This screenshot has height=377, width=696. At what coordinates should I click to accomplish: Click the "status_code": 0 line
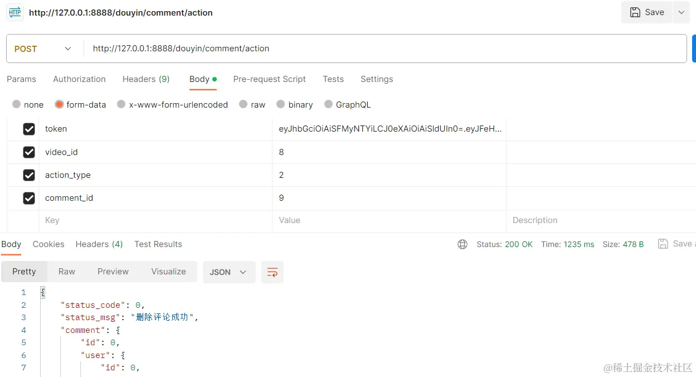[x=103, y=305]
